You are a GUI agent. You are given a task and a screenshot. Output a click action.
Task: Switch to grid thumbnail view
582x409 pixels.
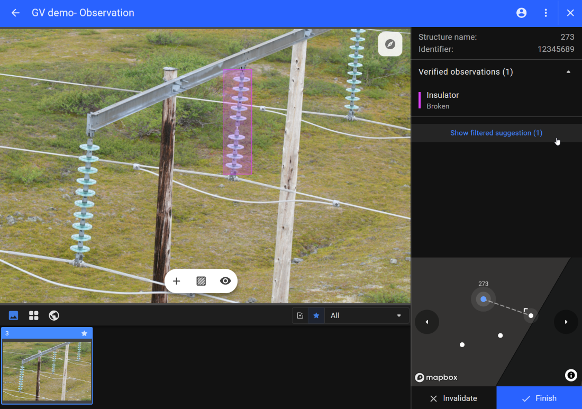34,315
